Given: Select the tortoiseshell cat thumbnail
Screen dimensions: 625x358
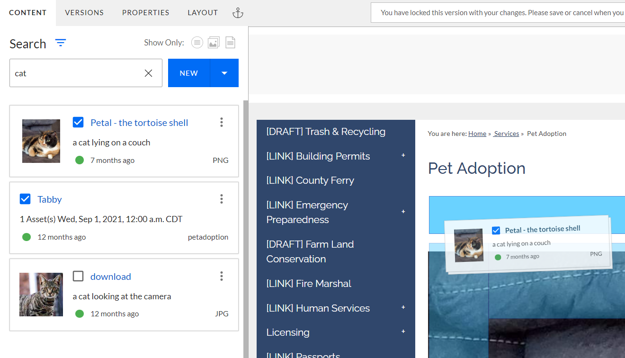Looking at the screenshot, I should pyautogui.click(x=41, y=141).
